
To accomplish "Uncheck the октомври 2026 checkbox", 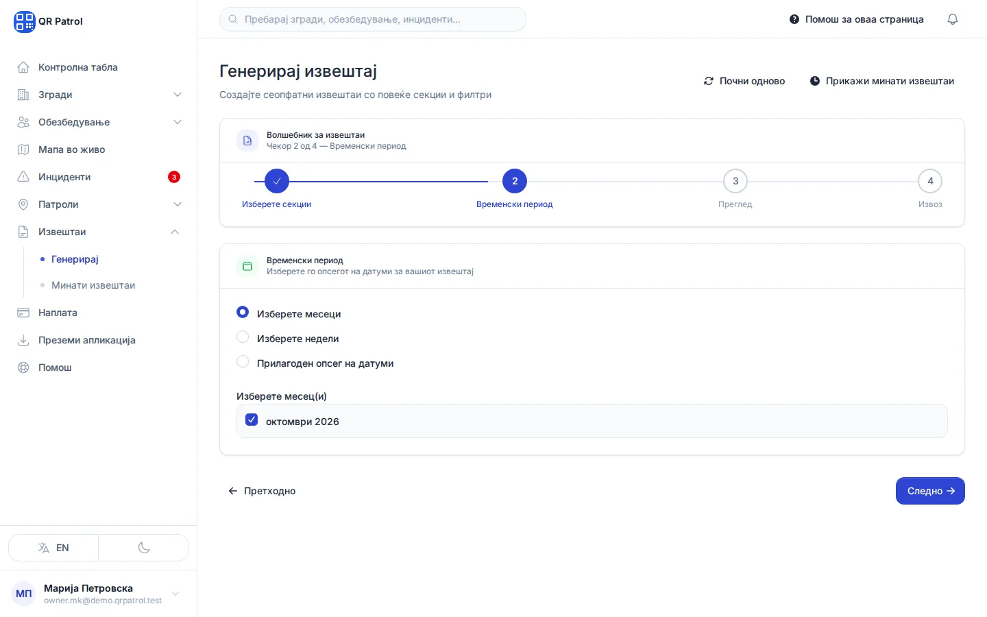I will pos(252,420).
